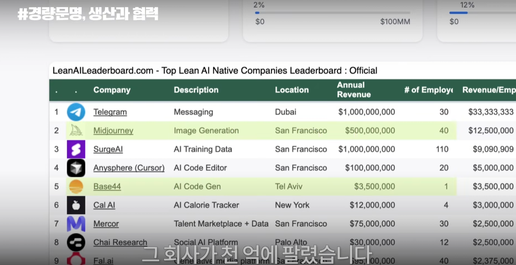Image resolution: width=516 pixels, height=265 pixels.
Task: Click the "$100MM" slider maximum label
Action: (395, 21)
